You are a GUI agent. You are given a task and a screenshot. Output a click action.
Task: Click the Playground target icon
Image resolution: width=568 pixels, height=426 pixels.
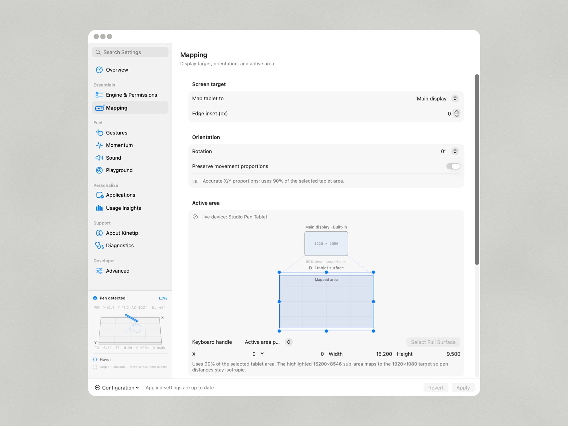pos(99,170)
